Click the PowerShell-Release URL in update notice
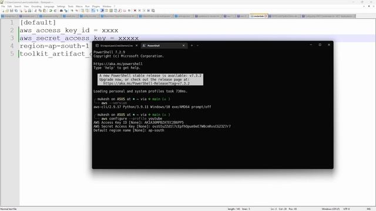 pyautogui.click(x=146, y=83)
